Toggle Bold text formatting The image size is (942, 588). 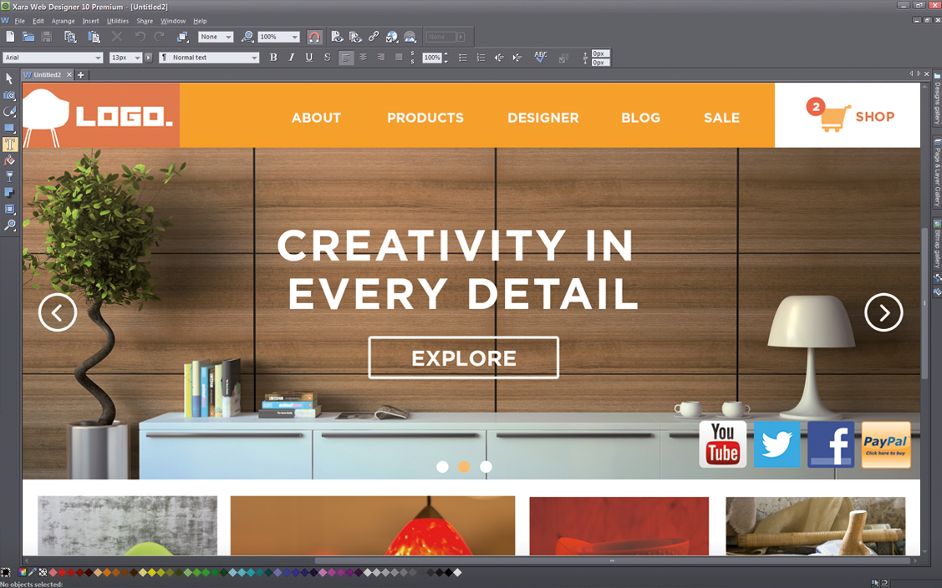[x=273, y=58]
